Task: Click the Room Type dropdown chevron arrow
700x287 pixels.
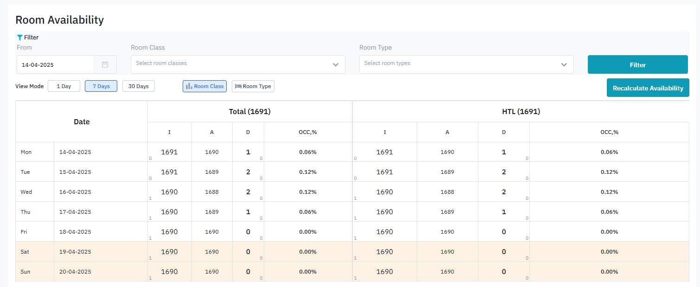Action: click(564, 65)
